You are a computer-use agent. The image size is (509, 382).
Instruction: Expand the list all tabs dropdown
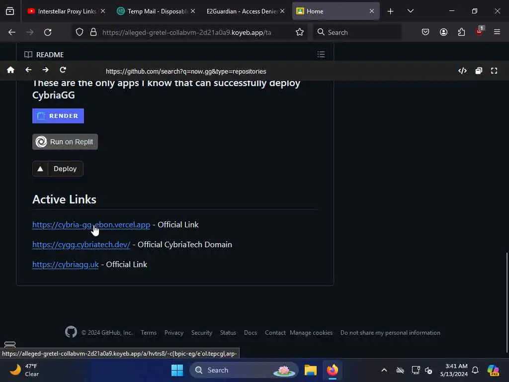(410, 11)
